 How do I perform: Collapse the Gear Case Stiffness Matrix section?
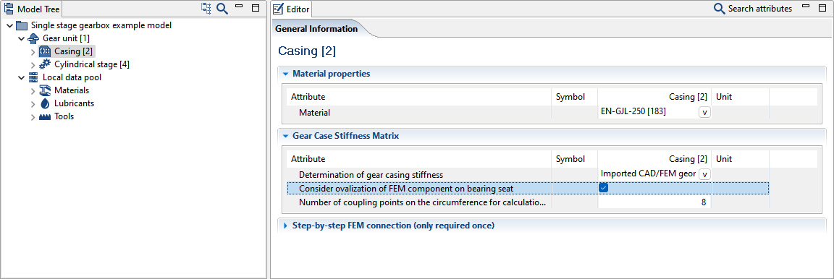[286, 136]
